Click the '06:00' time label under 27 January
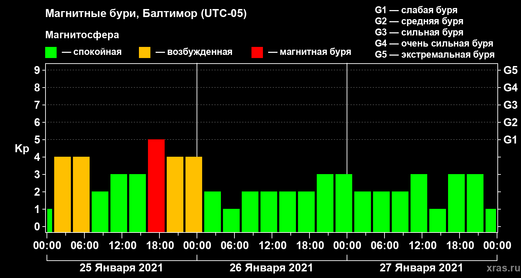521x278 pixels. pyautogui.click(x=384, y=246)
